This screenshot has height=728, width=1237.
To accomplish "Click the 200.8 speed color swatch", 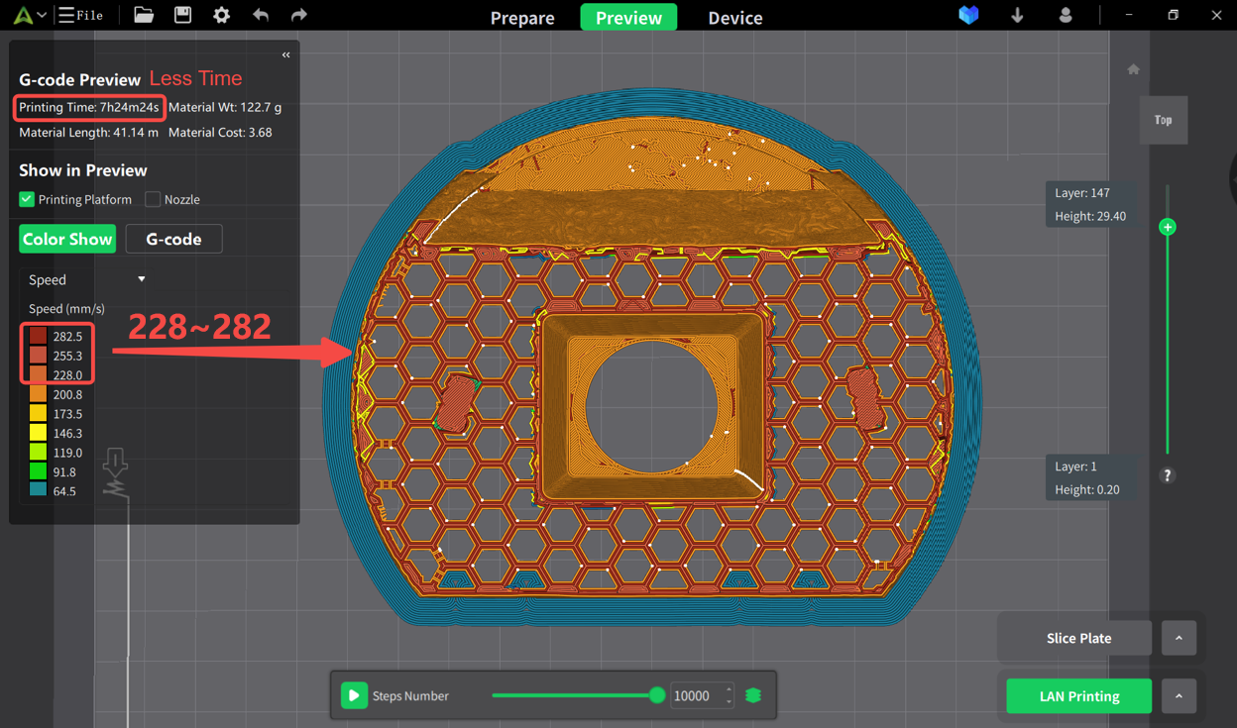I will pos(38,394).
